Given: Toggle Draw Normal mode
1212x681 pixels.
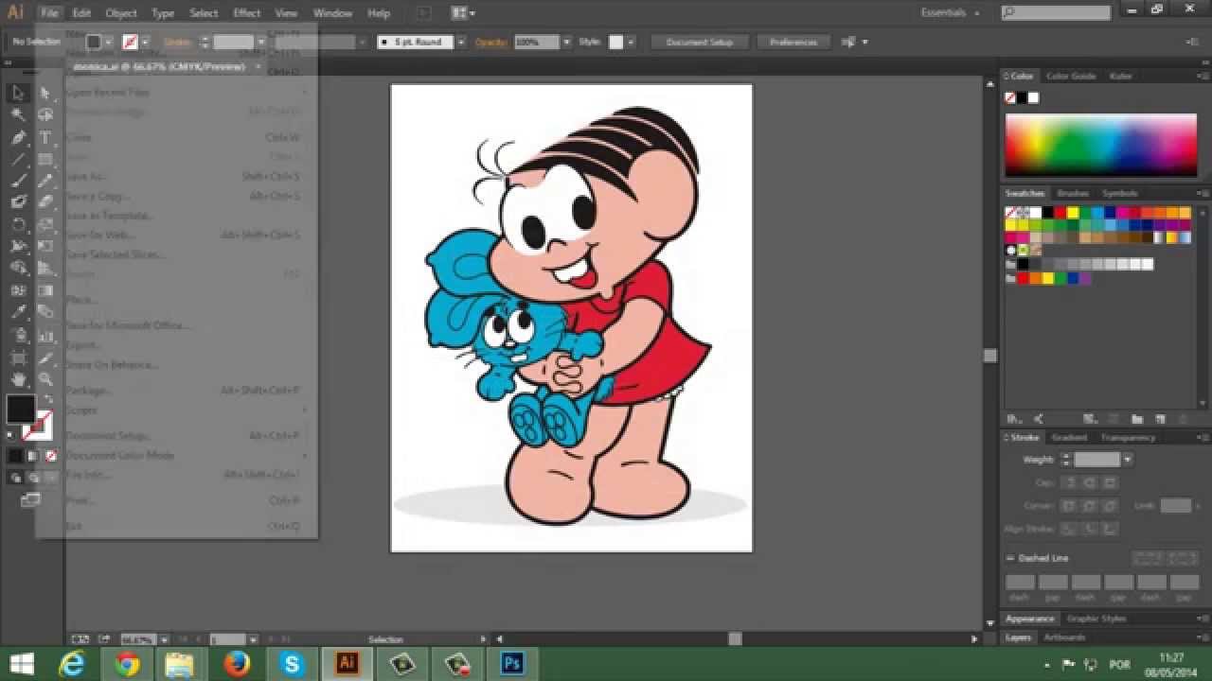Looking at the screenshot, I should click(16, 478).
